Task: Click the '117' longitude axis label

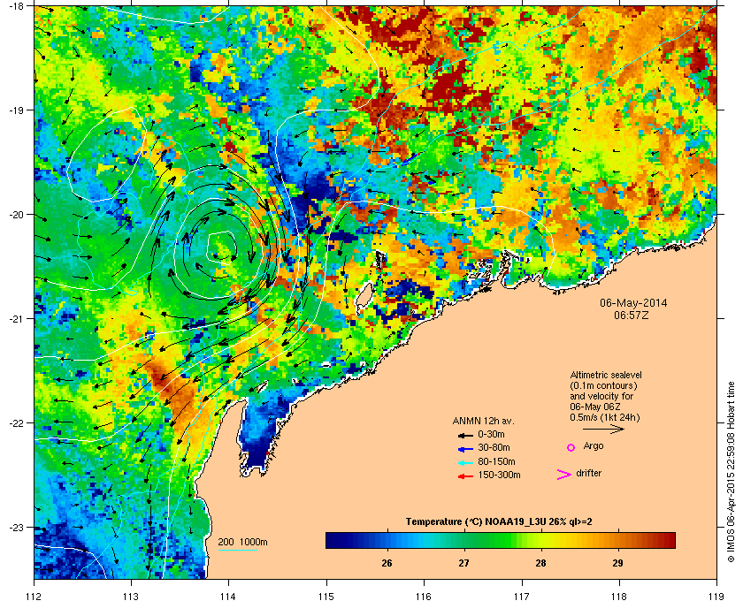Action: pyautogui.click(x=521, y=596)
